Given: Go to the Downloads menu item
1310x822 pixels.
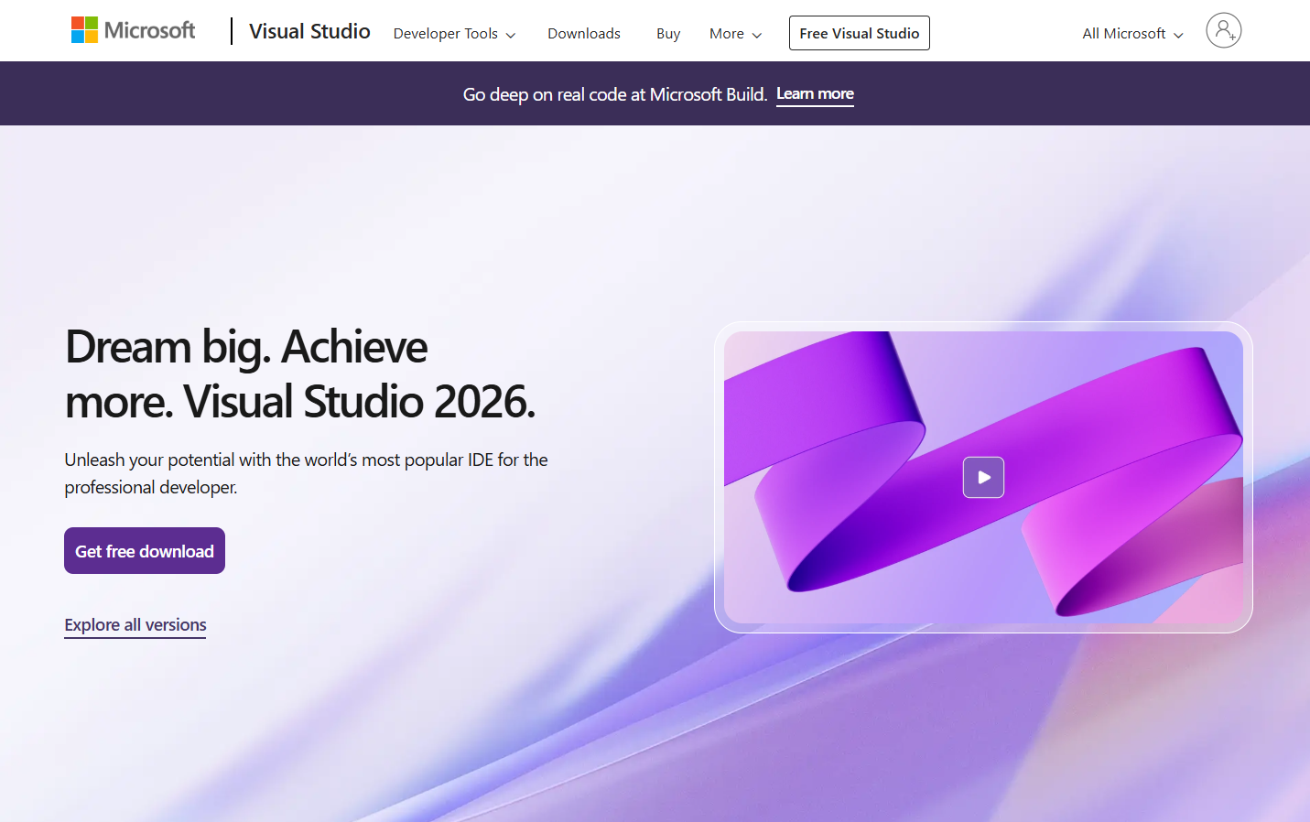Looking at the screenshot, I should [x=584, y=34].
